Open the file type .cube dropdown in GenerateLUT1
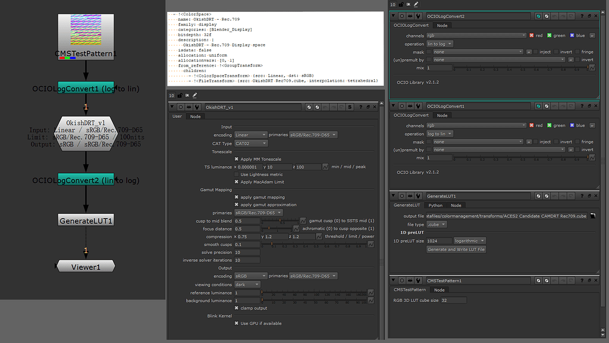Screen dimensions: 609x343 point(435,224)
